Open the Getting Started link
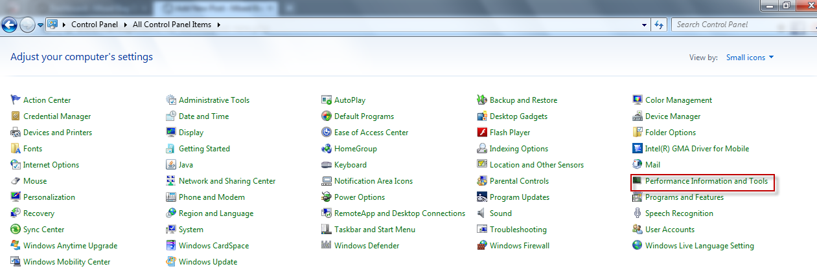 [204, 149]
